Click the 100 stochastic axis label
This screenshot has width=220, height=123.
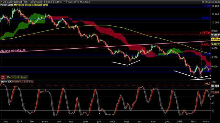click(x=214, y=82)
